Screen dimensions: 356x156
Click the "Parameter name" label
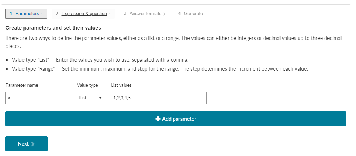pyautogui.click(x=22, y=85)
